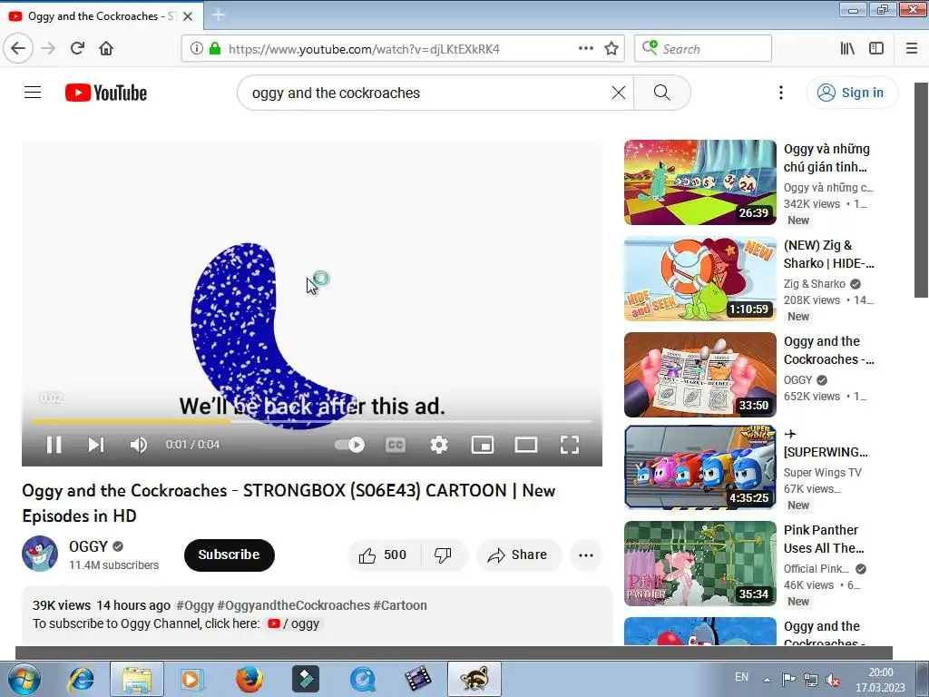Open the OGGY channel avatar
The image size is (929, 697).
[x=40, y=554]
